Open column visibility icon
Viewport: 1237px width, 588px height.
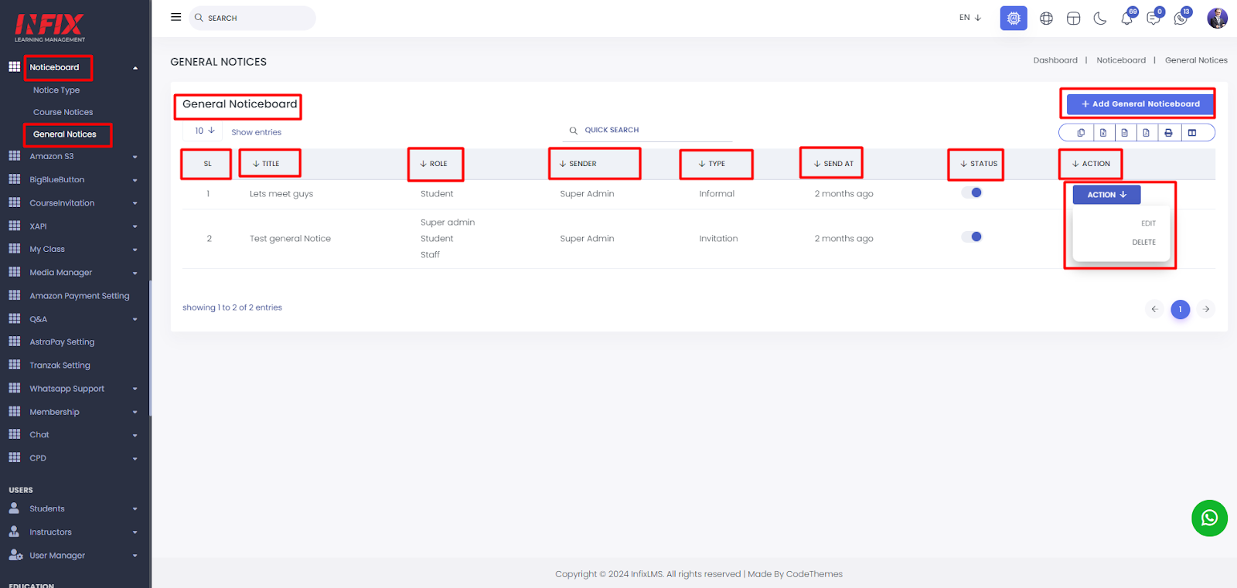pyautogui.click(x=1192, y=133)
